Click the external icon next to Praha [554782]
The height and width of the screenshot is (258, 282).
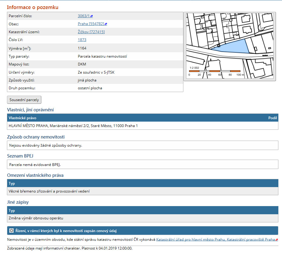click(x=106, y=24)
